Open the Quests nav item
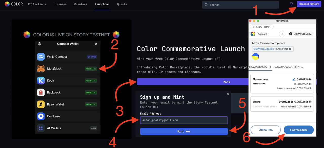Image resolution: width=324 pixels, height=148 pixels. tap(122, 4)
